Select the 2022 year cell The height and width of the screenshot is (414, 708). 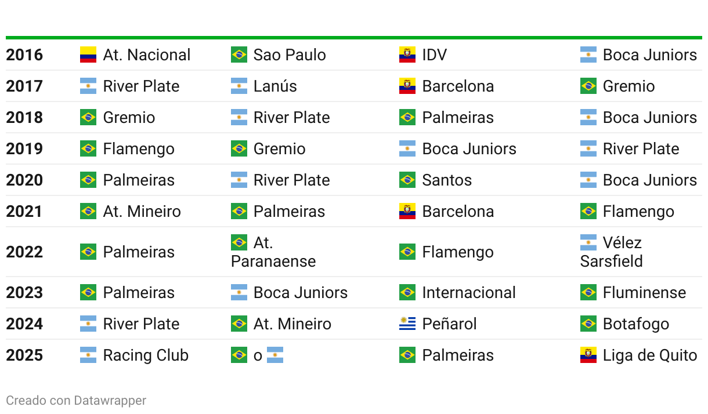pos(24,252)
